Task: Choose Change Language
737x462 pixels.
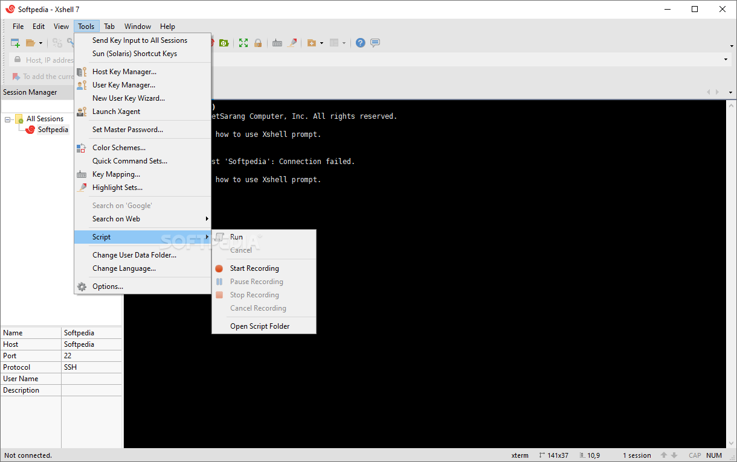Action: (x=143, y=268)
